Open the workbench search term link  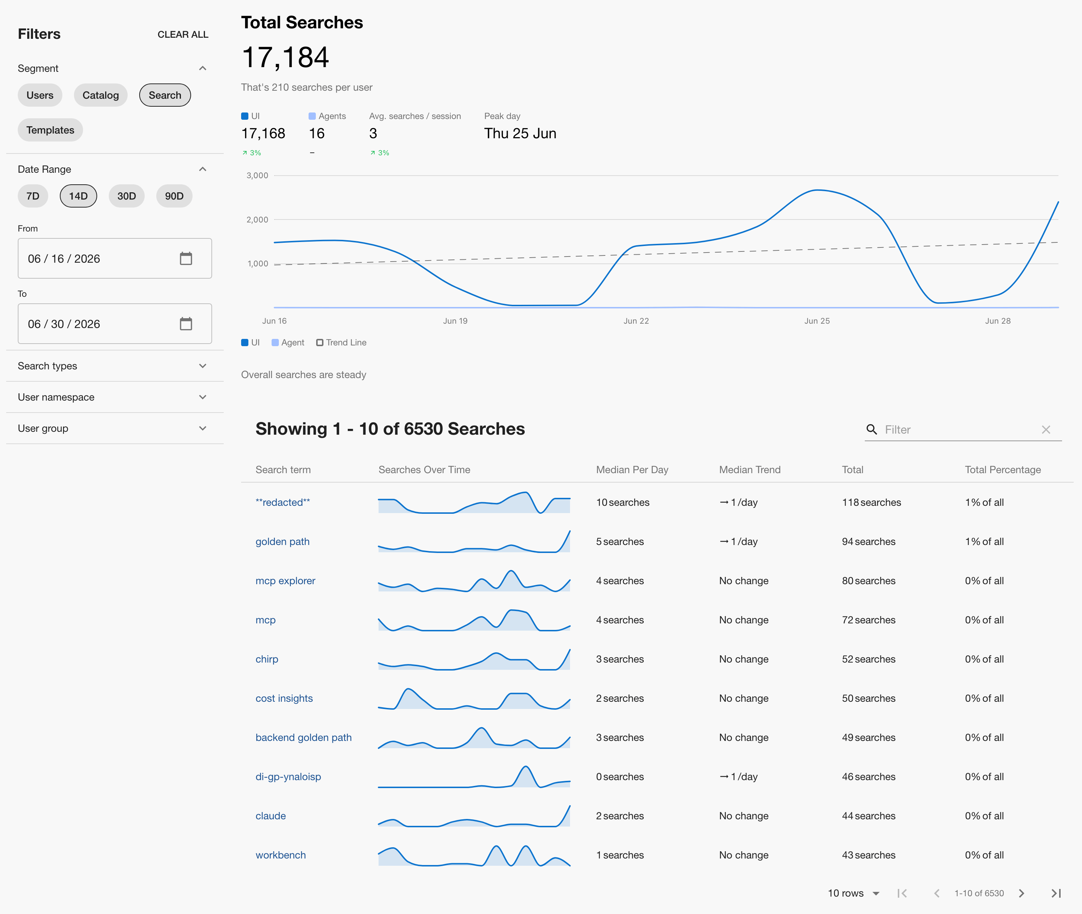pyautogui.click(x=281, y=855)
